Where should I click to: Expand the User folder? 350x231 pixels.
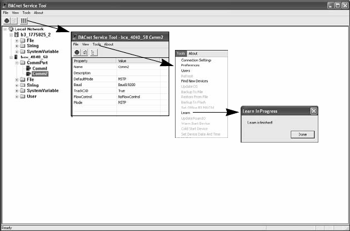[x=17, y=97]
